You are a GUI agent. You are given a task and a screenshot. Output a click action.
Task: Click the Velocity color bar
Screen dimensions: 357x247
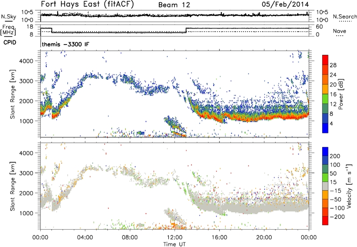pyautogui.click(x=325, y=186)
